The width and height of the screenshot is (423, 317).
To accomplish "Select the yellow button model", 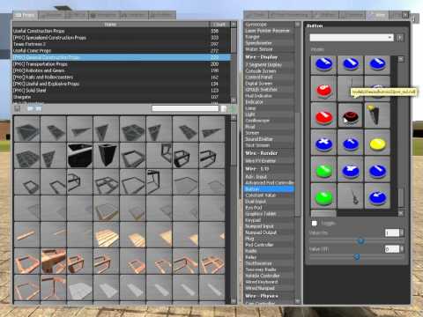I will [377, 143].
